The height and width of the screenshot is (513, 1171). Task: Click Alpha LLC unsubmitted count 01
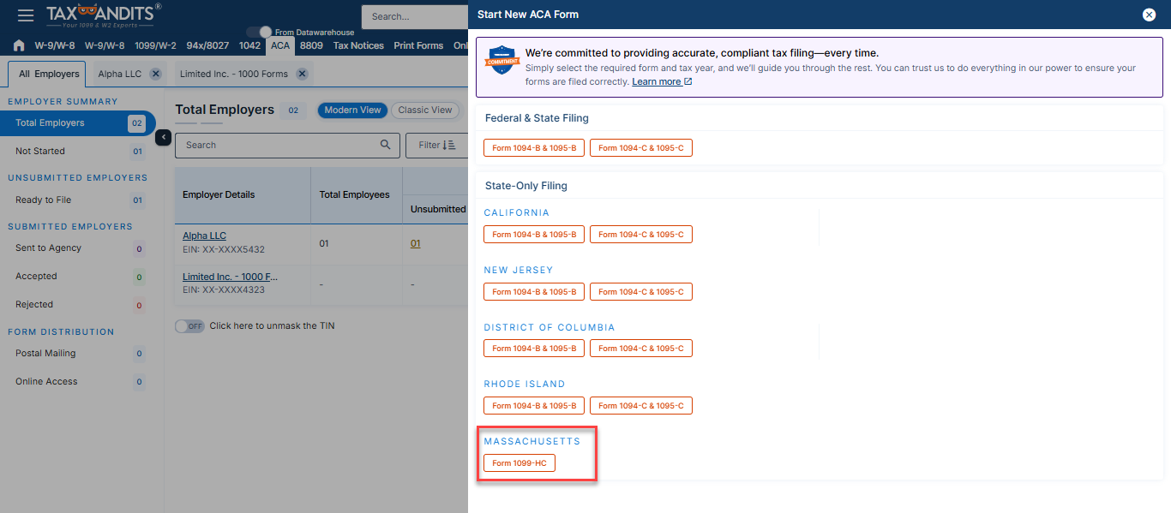pos(415,244)
